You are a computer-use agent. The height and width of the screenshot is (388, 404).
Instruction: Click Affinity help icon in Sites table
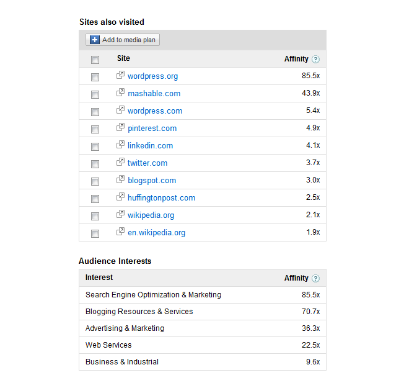coord(315,59)
